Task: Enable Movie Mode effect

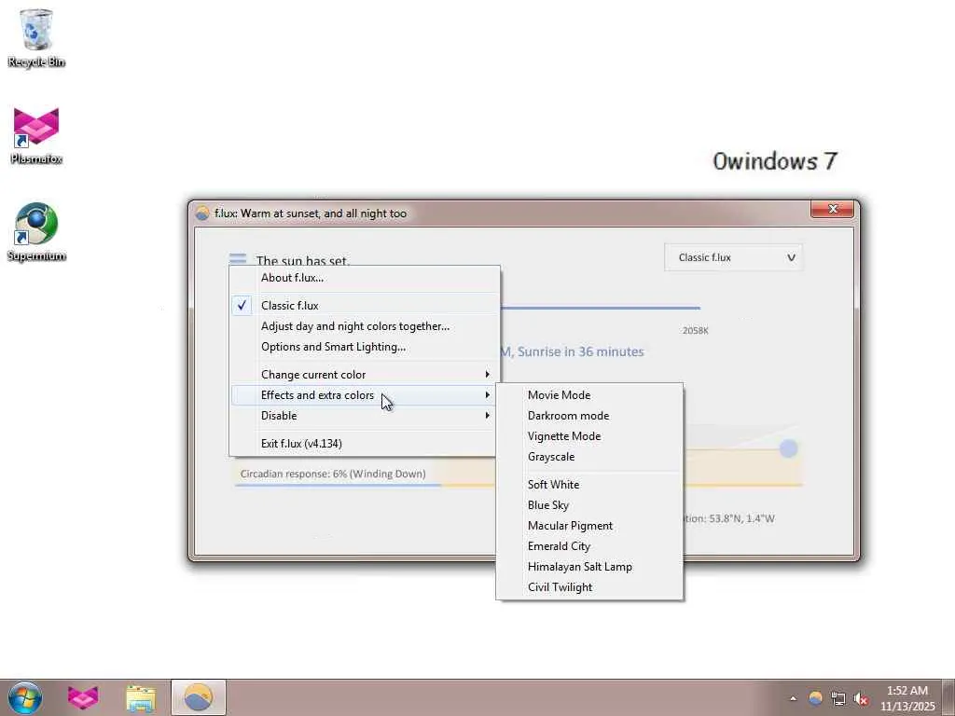Action: pos(589,395)
